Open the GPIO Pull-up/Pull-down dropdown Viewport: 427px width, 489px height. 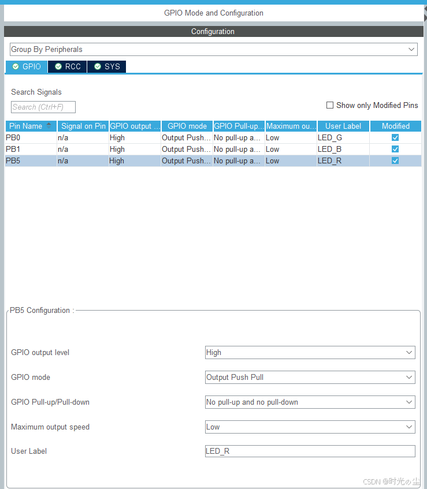[x=310, y=402]
